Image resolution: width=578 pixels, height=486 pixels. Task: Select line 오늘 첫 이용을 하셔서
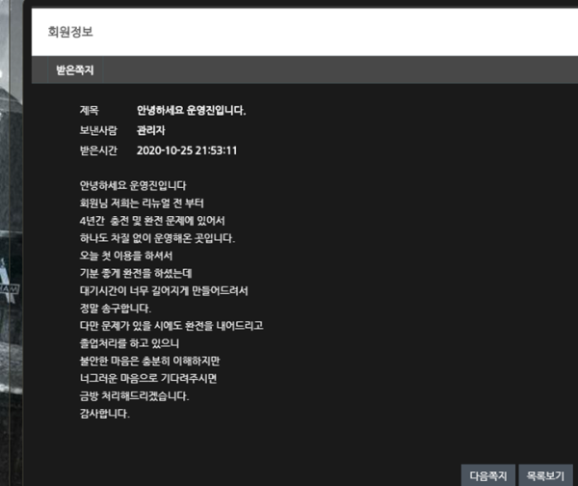click(x=126, y=256)
